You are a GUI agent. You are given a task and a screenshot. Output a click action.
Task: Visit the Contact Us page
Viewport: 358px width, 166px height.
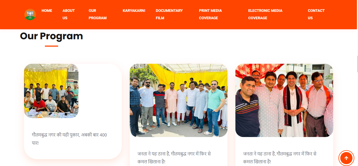[316, 14]
